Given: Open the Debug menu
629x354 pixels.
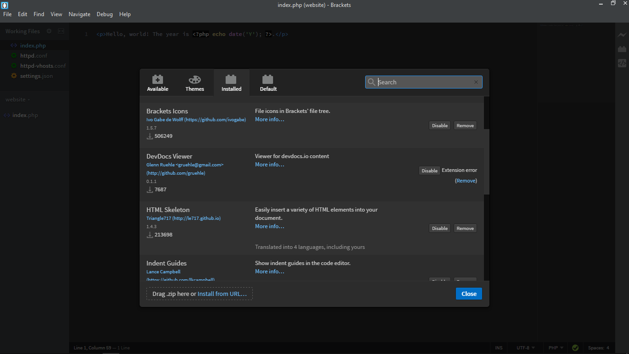Looking at the screenshot, I should (105, 14).
